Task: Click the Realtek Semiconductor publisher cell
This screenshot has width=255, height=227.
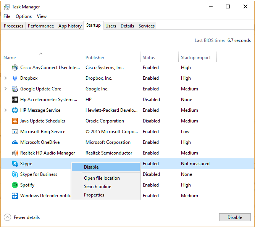Action: [109, 153]
